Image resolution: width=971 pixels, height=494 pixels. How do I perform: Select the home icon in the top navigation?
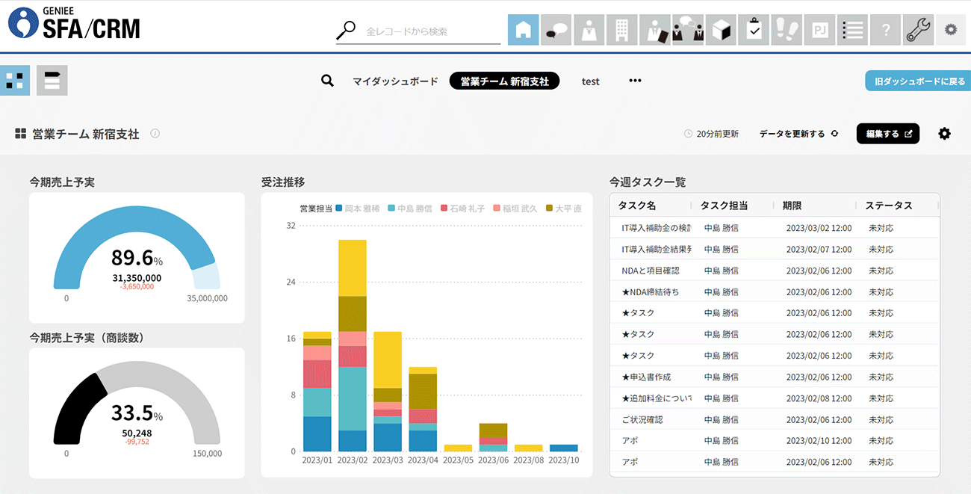coord(523,29)
